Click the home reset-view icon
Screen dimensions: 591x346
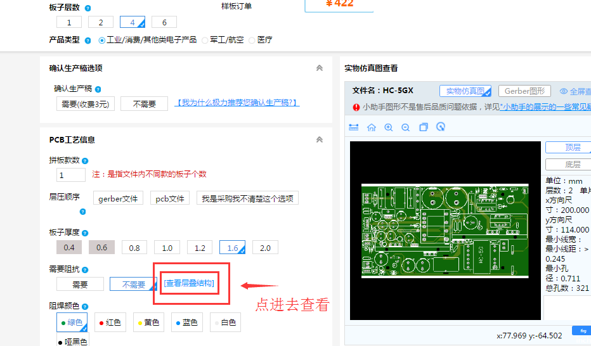click(372, 127)
